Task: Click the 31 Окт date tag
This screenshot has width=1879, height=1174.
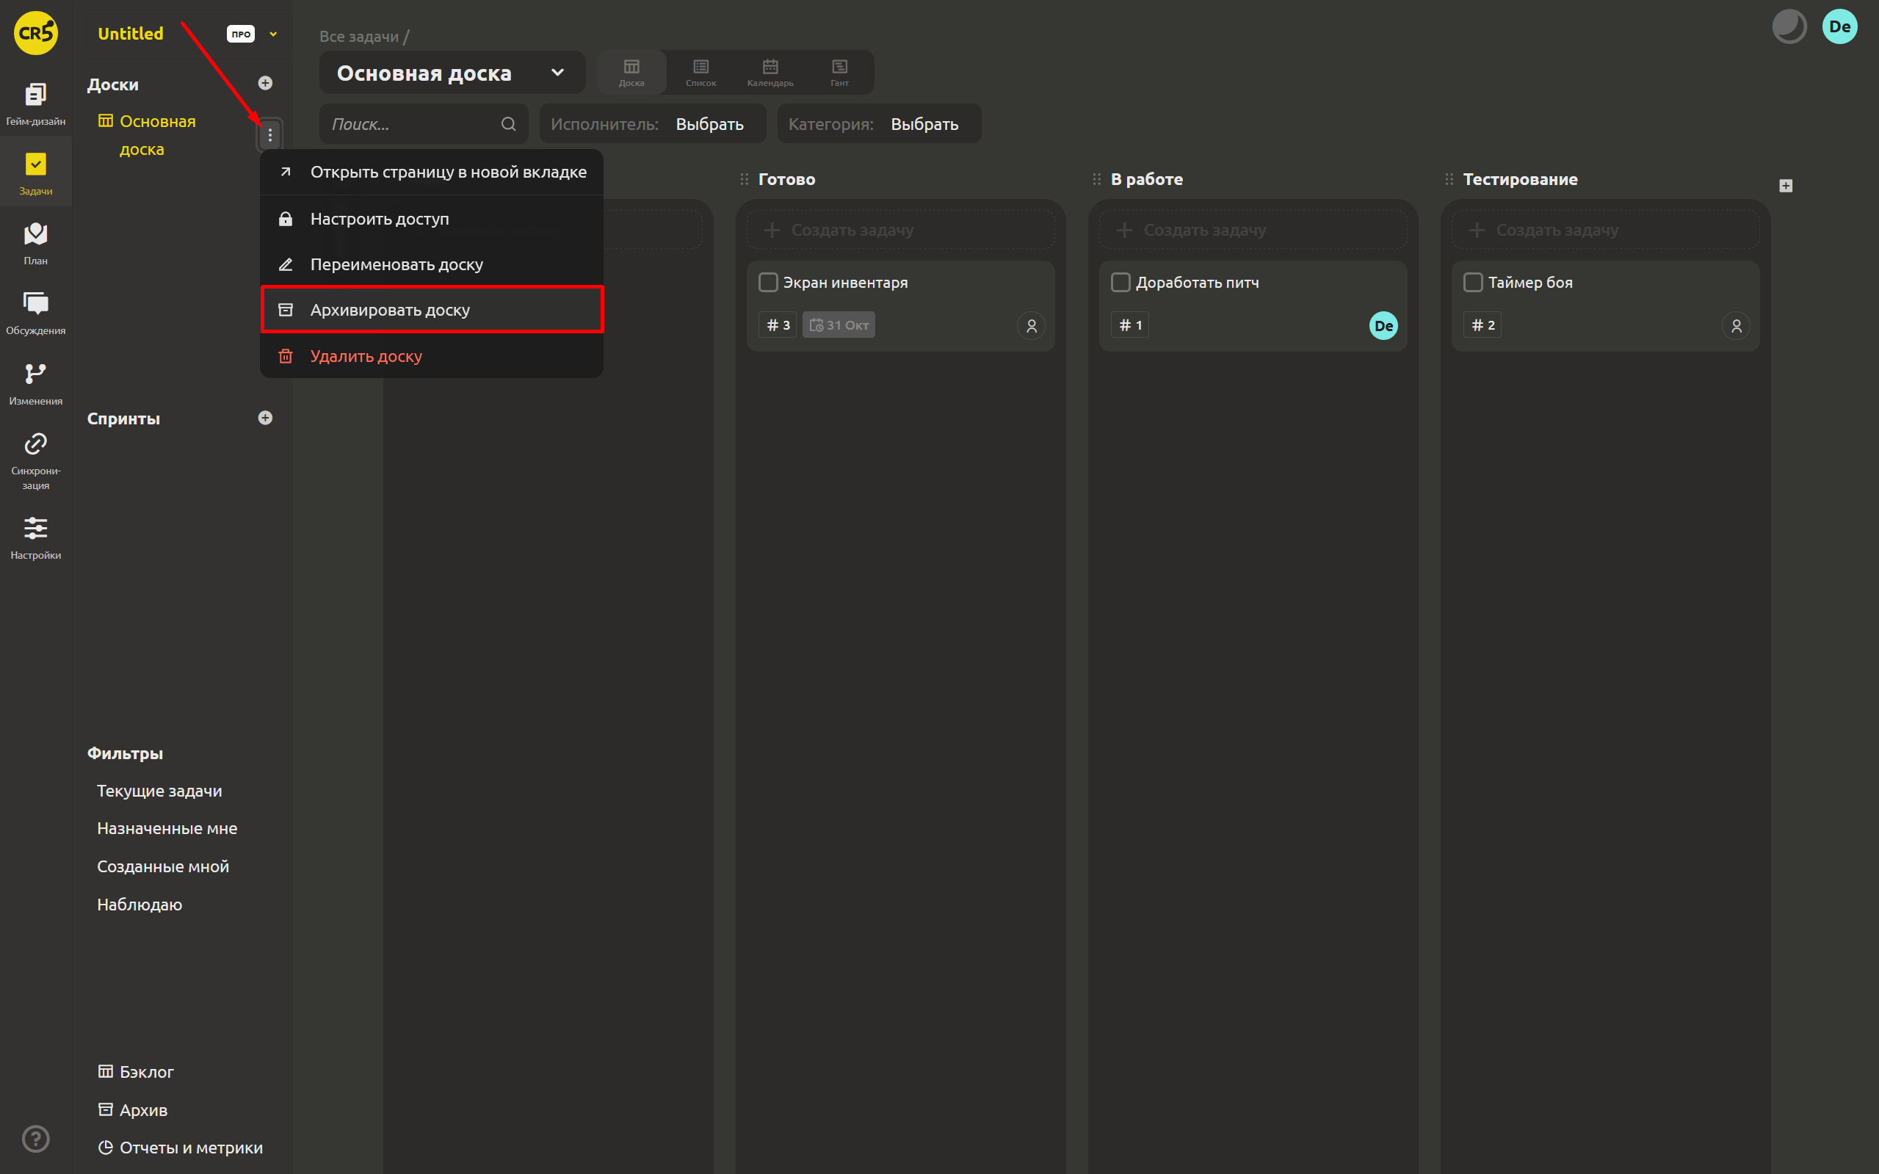Action: pyautogui.click(x=839, y=325)
